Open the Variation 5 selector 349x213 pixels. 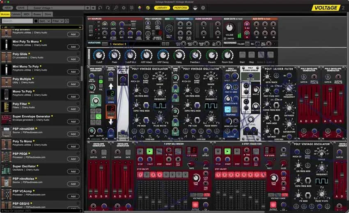[x=135, y=44]
